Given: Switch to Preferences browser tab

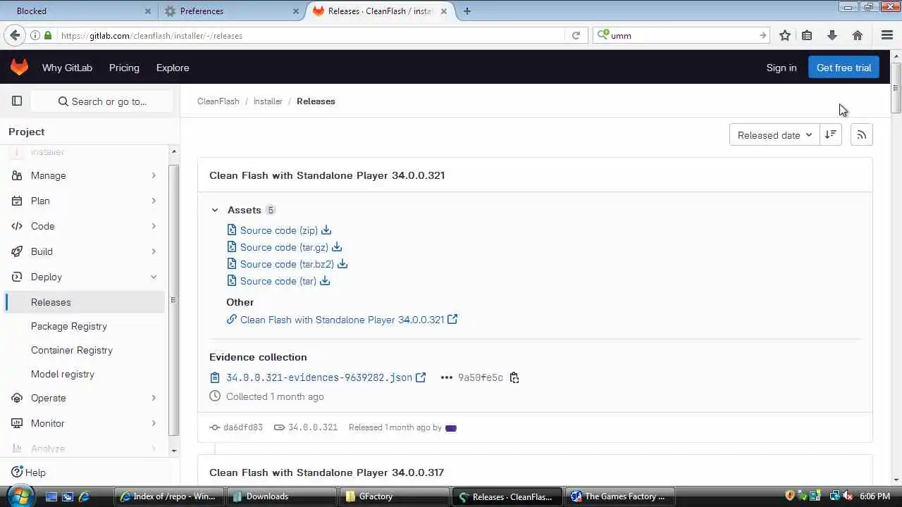Looking at the screenshot, I should pos(231,11).
